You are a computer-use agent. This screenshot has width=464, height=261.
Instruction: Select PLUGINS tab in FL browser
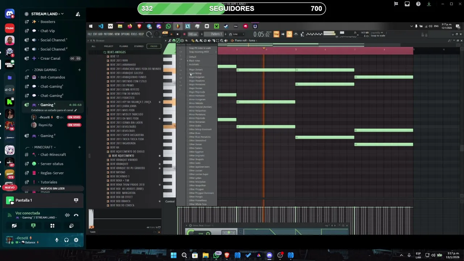pyautogui.click(x=124, y=46)
